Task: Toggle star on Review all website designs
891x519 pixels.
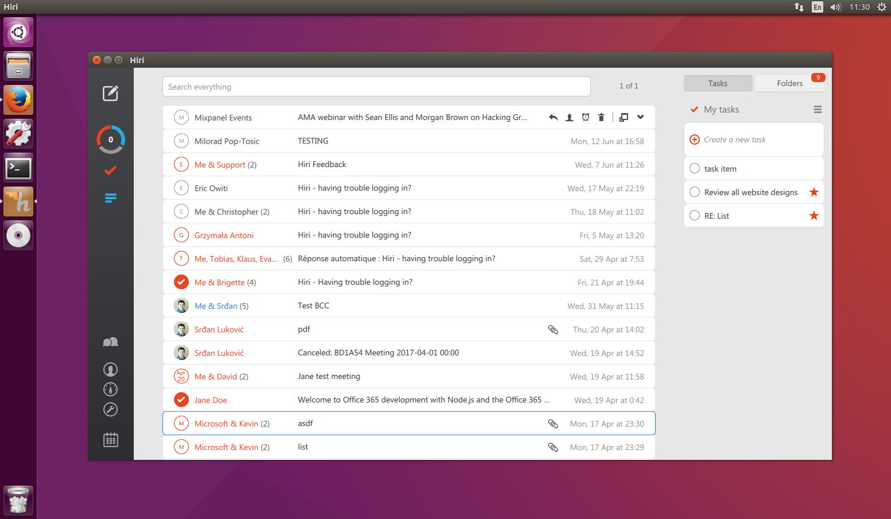Action: 813,192
